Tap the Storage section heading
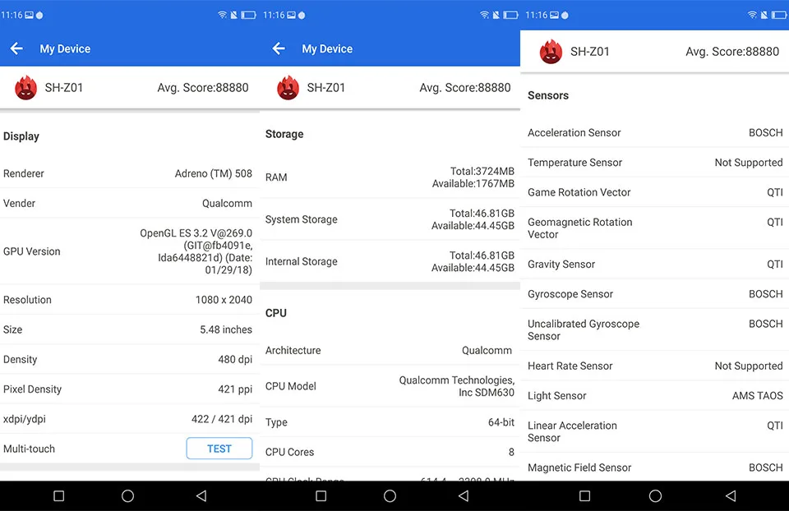This screenshot has height=511, width=789. tap(284, 134)
